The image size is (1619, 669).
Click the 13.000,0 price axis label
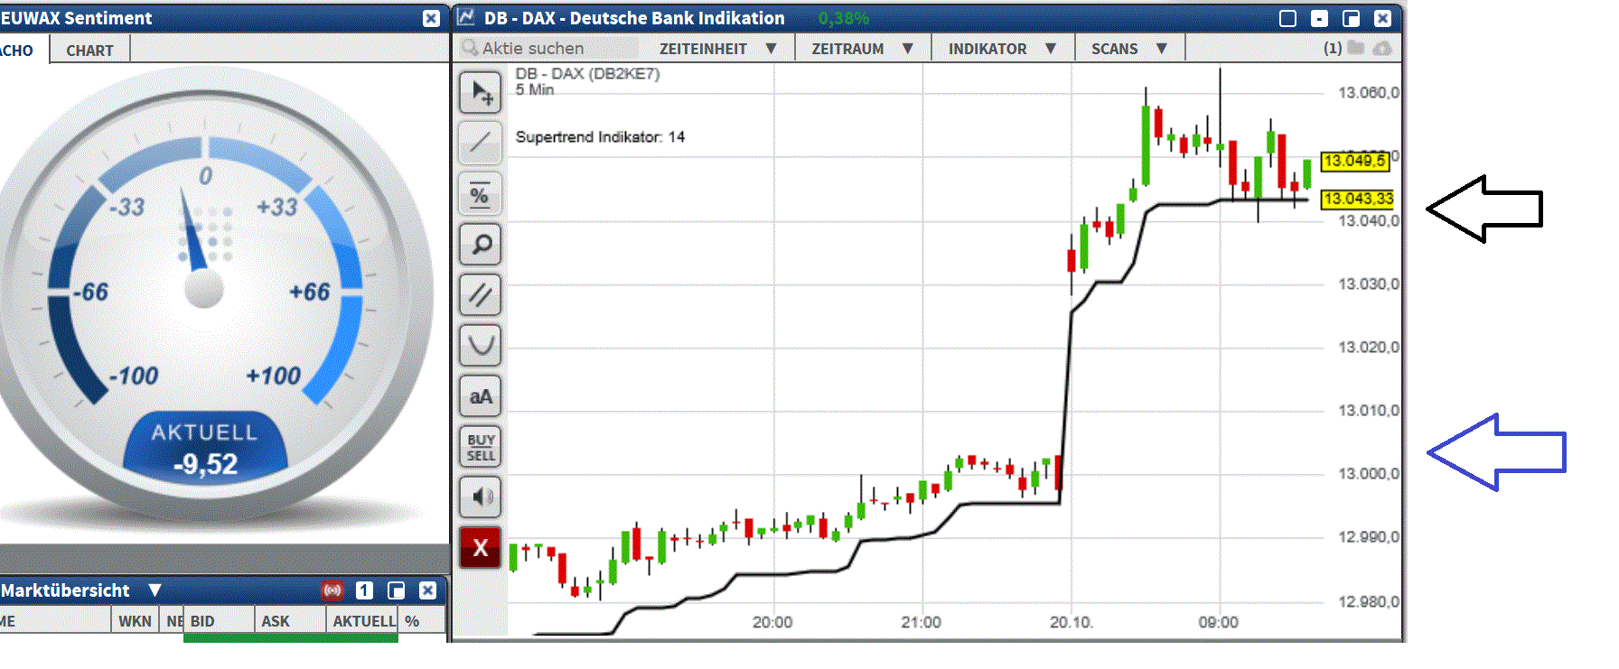[1368, 474]
